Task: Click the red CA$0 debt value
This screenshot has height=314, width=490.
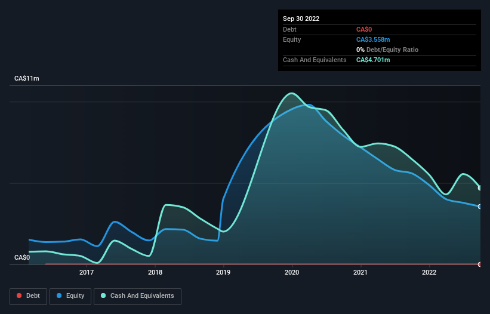Action: point(364,29)
